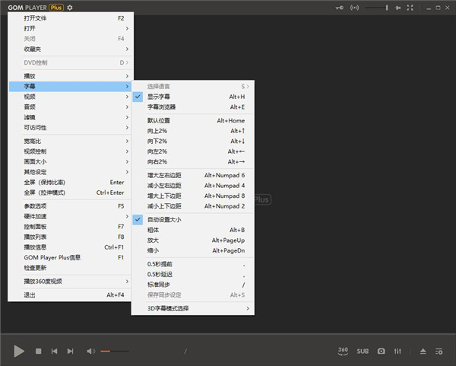The image size is (456, 366).
Task: Open the 360 video mode icon
Action: click(343, 351)
